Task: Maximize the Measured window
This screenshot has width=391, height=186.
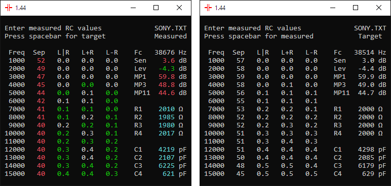Action: 156,8
